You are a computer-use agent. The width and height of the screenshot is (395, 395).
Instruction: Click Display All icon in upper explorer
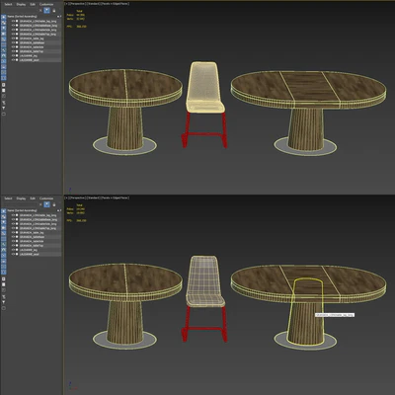[4, 85]
